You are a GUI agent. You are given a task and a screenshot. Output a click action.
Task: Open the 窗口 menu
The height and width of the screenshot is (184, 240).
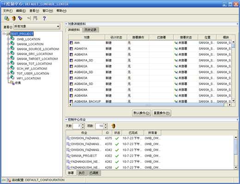tap(48, 11)
